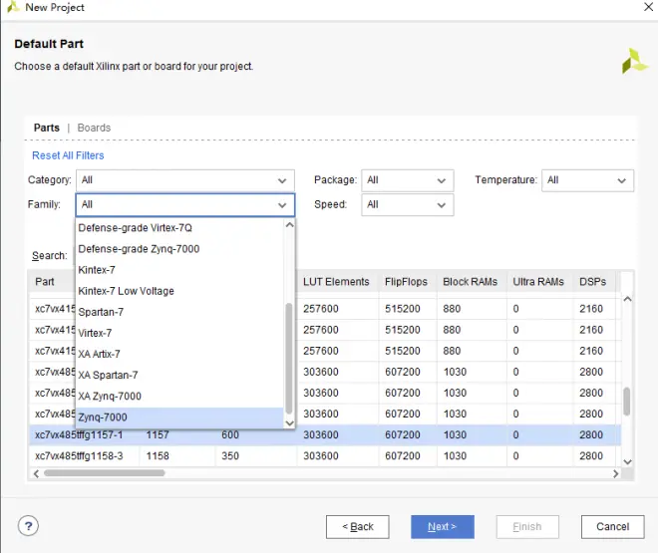
Task: Click parts table scroll down arrow
Action: tap(627, 461)
